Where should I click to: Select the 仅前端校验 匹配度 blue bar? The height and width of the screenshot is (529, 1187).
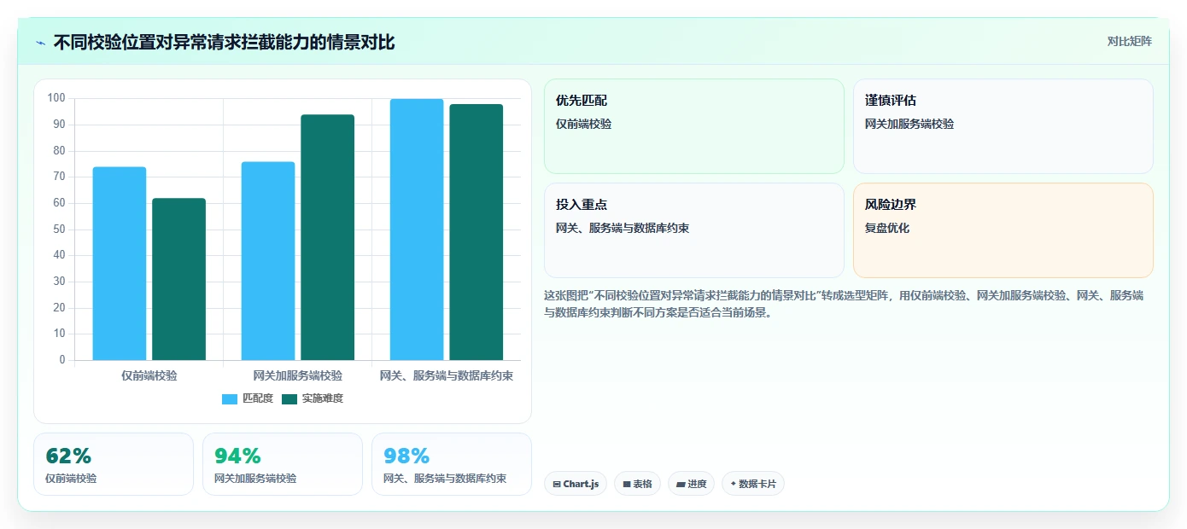click(x=120, y=264)
